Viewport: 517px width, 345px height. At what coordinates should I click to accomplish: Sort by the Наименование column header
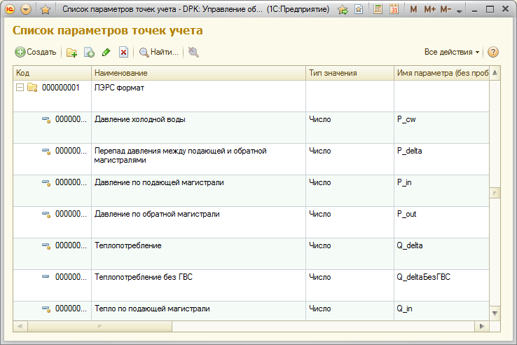[198, 73]
